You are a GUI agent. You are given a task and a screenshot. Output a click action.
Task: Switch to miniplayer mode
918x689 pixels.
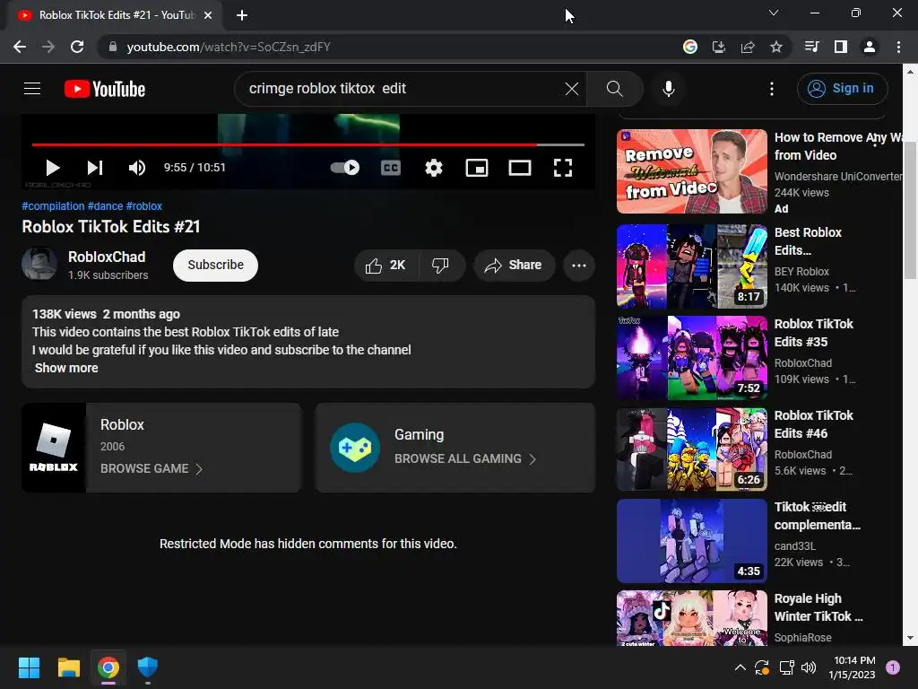(477, 168)
